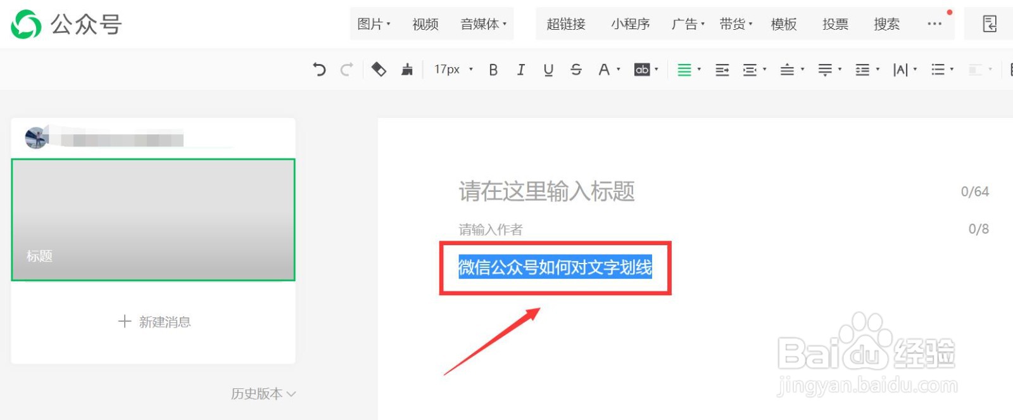Click 新建消息 to add a message
1013x420 pixels.
point(154,322)
